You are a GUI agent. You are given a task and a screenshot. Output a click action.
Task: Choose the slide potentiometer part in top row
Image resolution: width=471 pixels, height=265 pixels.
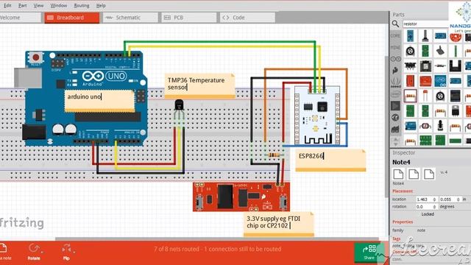pyautogui.click(x=425, y=36)
